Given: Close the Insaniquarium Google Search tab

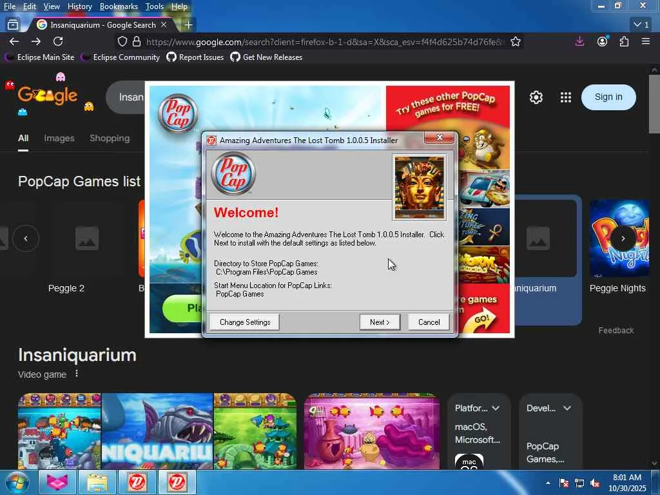Looking at the screenshot, I should pyautogui.click(x=164, y=25).
